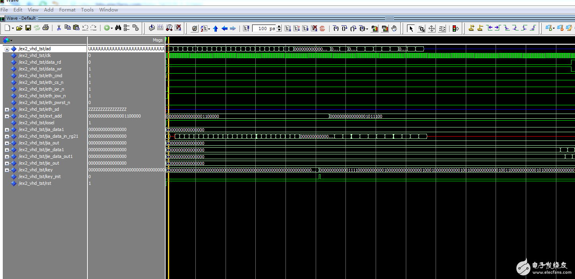This screenshot has width=575, height=279.
Task: Expand the /ex2_vhd_tst/jia_data1 bus
Action: [7, 130]
